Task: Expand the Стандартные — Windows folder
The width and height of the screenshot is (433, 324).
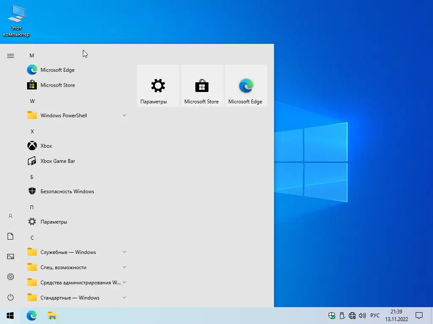Action: [x=77, y=297]
